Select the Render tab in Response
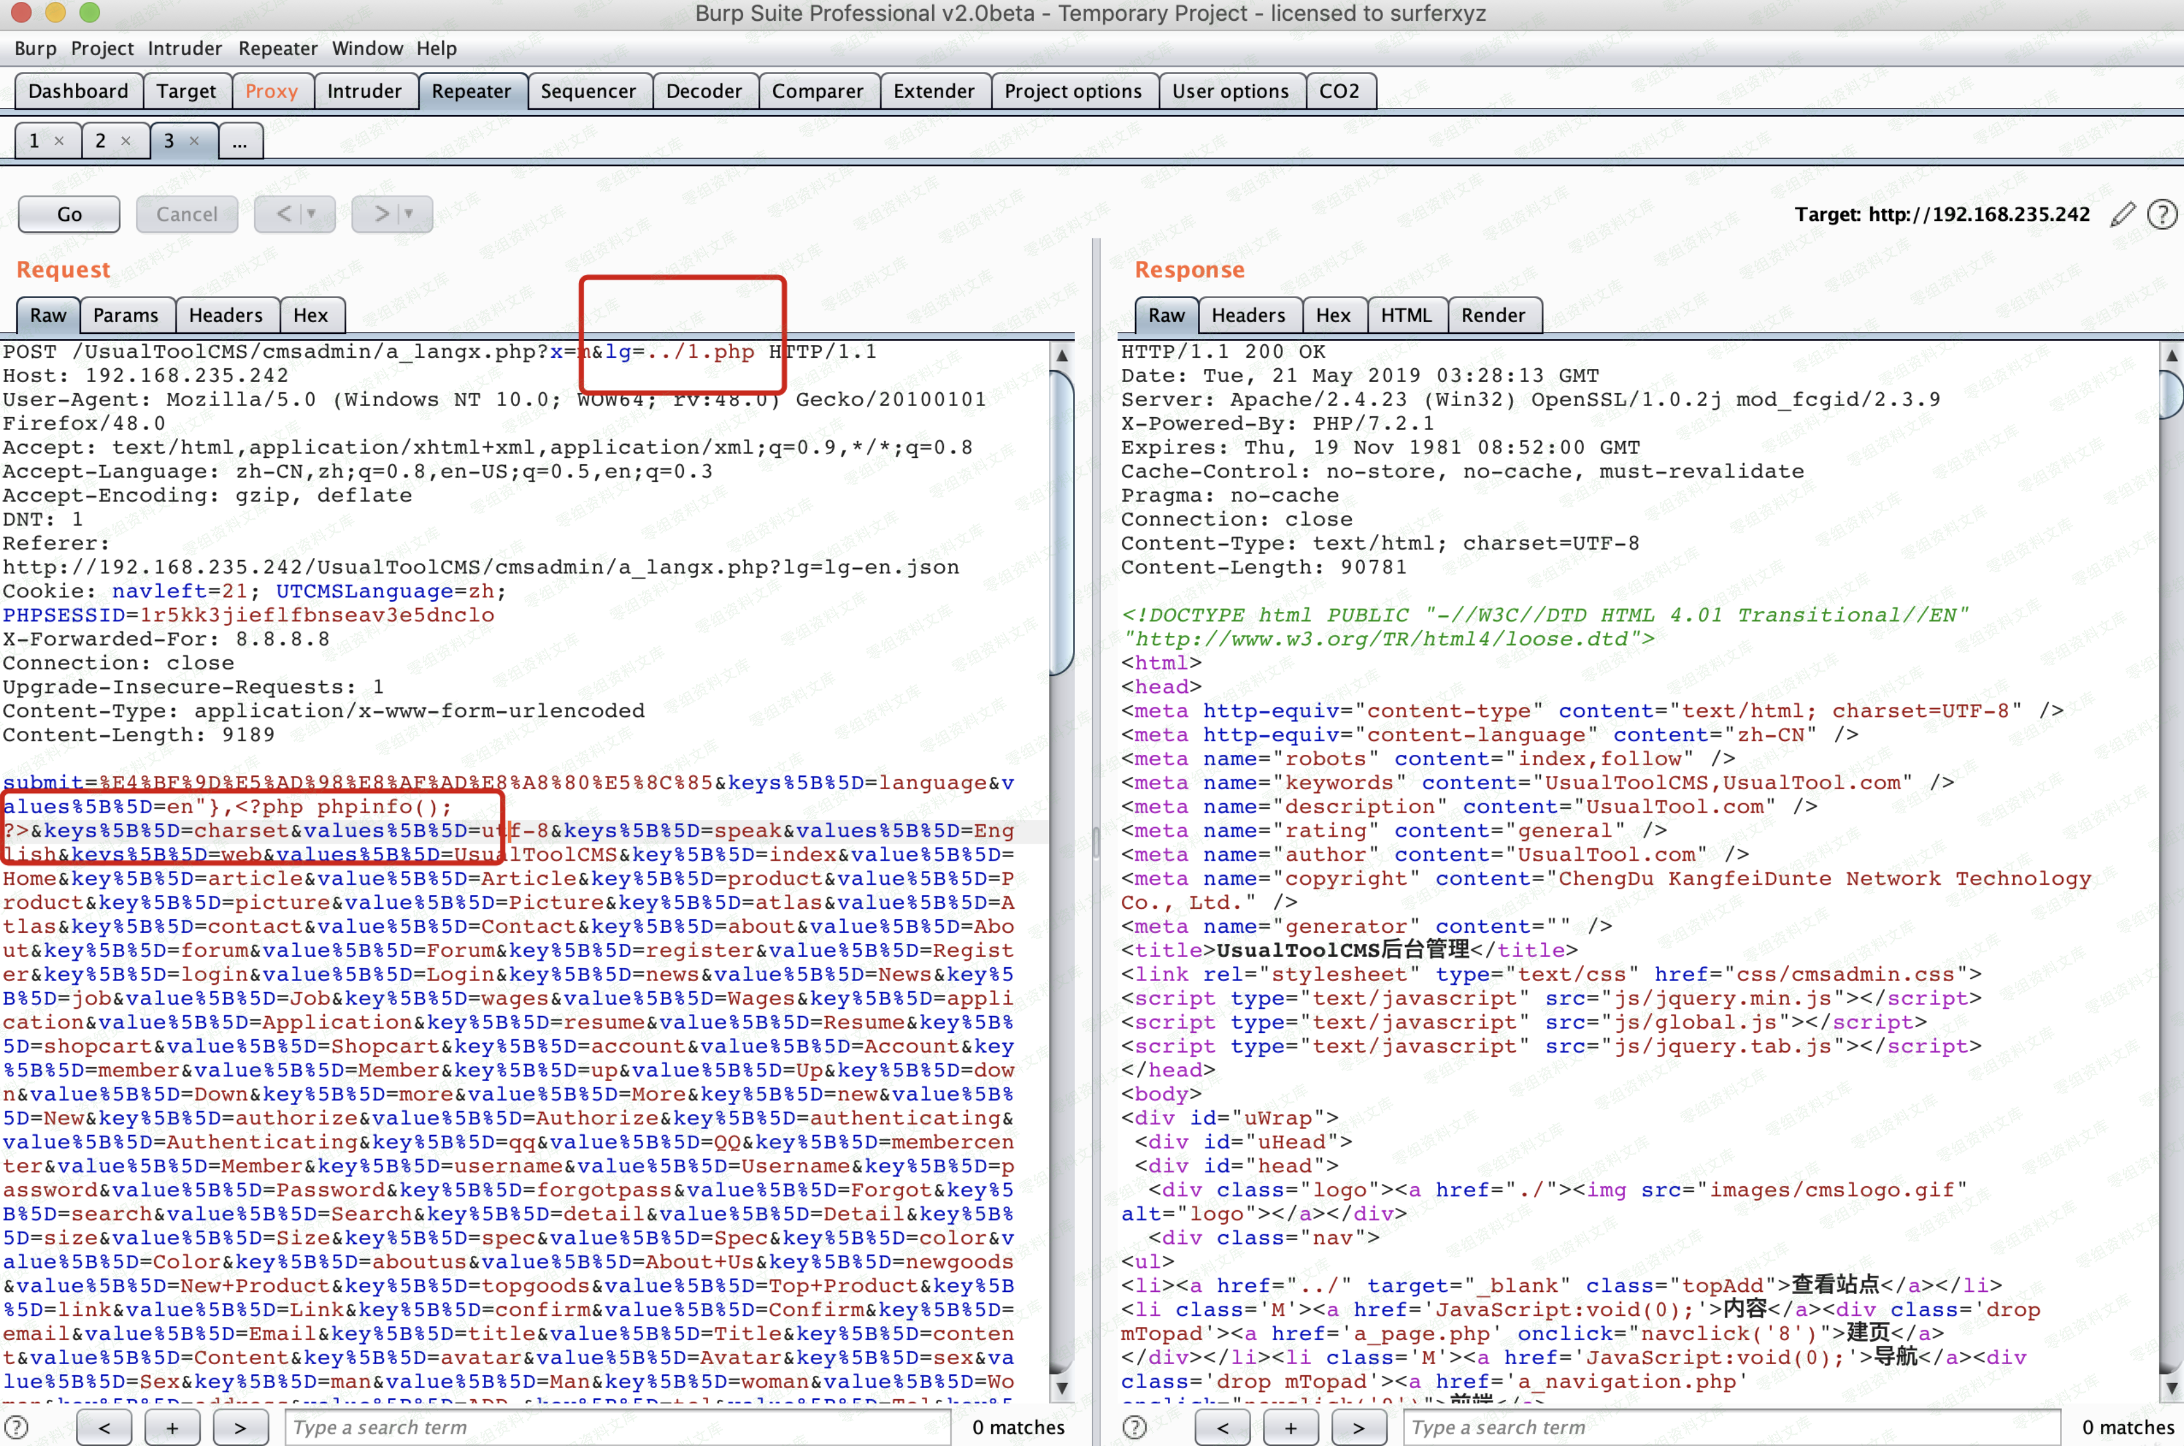This screenshot has height=1446, width=2184. [1492, 316]
